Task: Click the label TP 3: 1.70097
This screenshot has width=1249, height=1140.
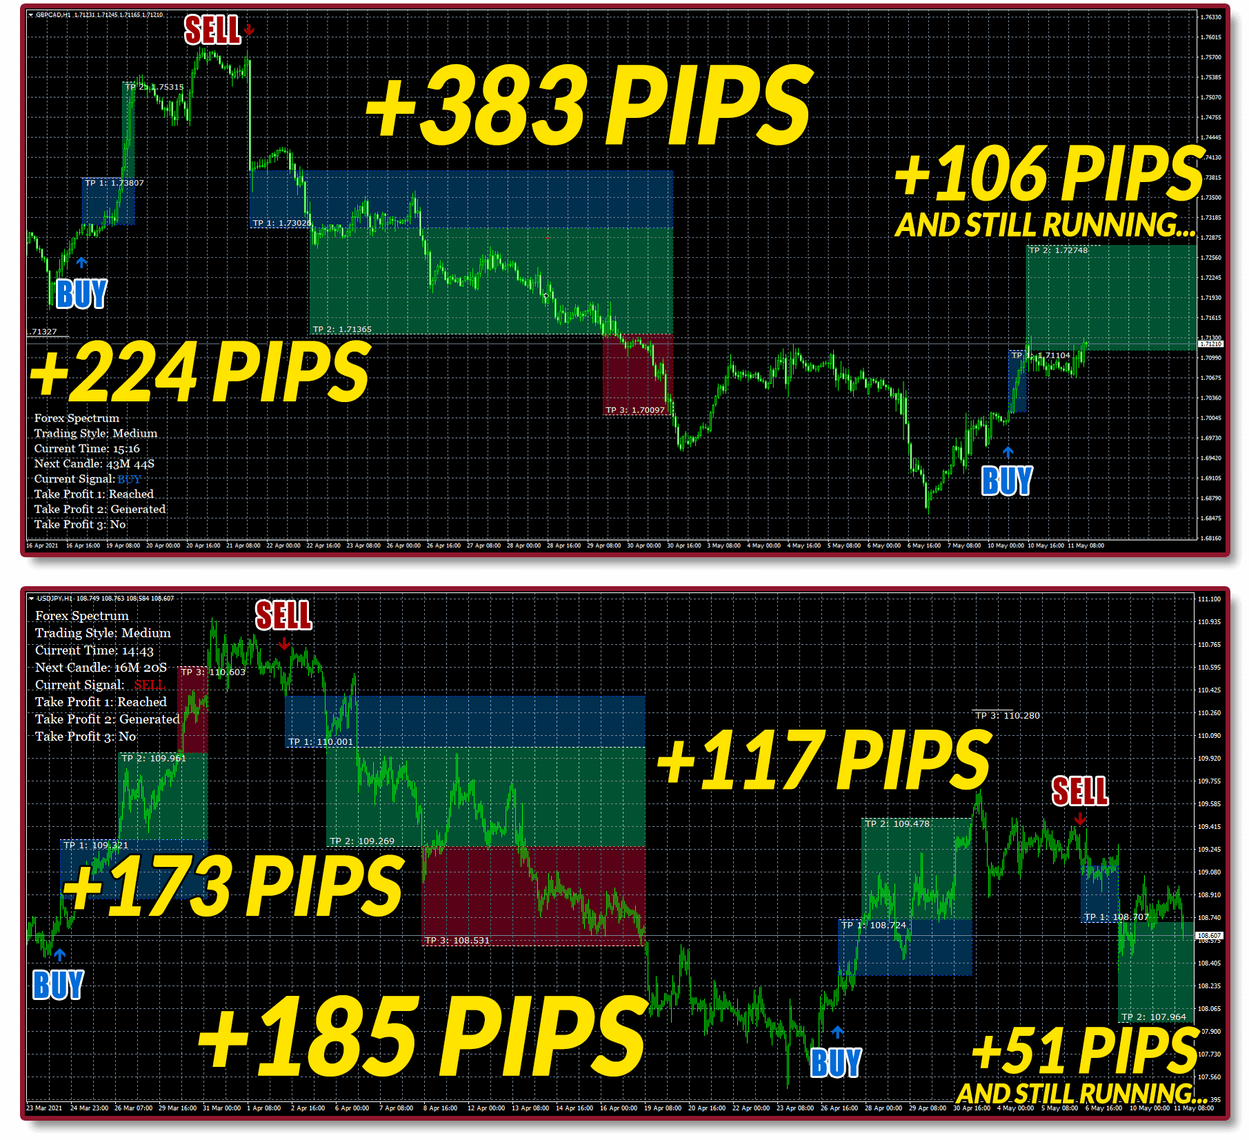Action: 635,410
